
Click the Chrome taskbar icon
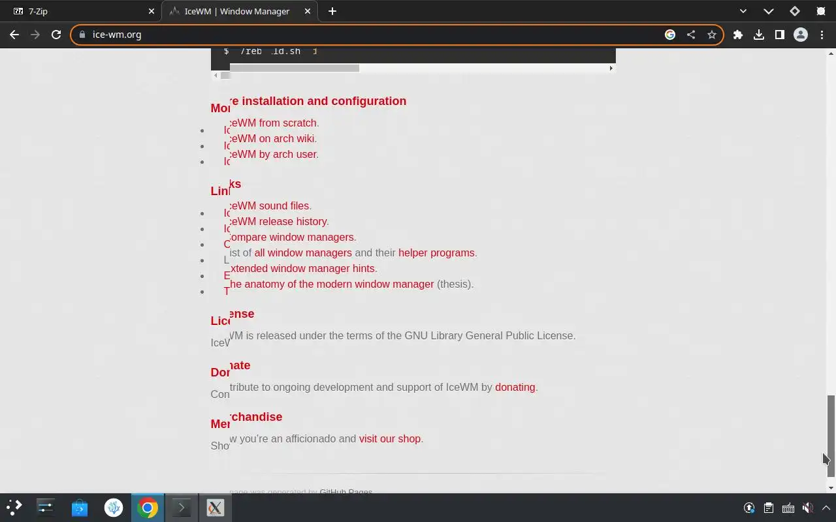[148, 507]
